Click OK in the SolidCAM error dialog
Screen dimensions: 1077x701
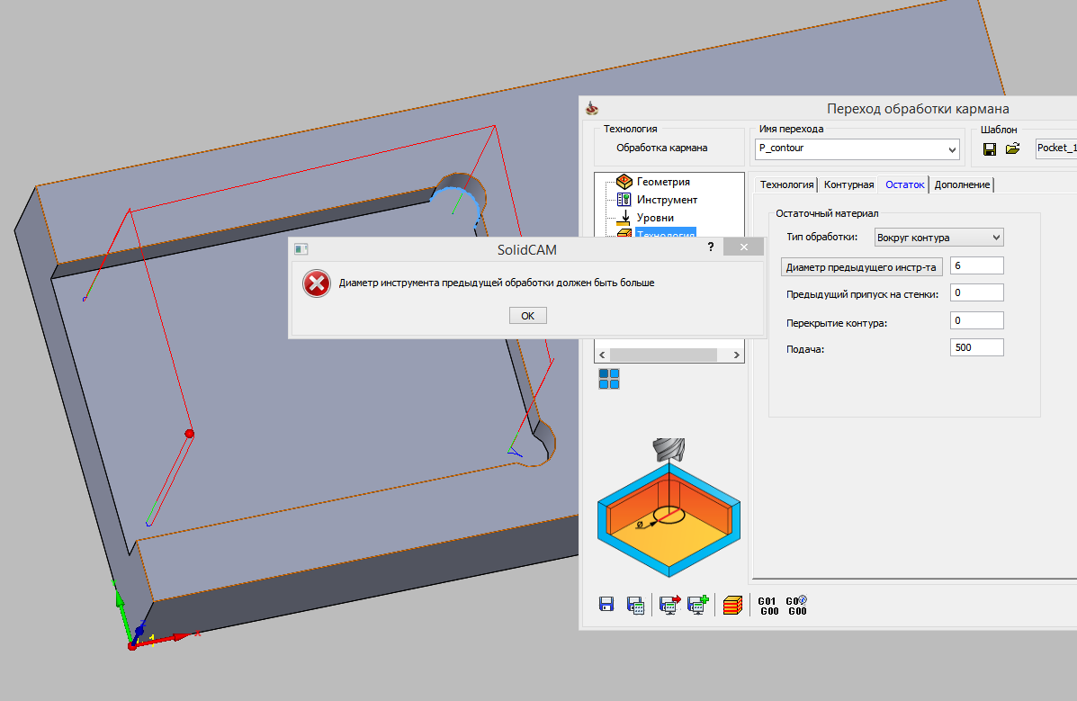click(x=527, y=316)
